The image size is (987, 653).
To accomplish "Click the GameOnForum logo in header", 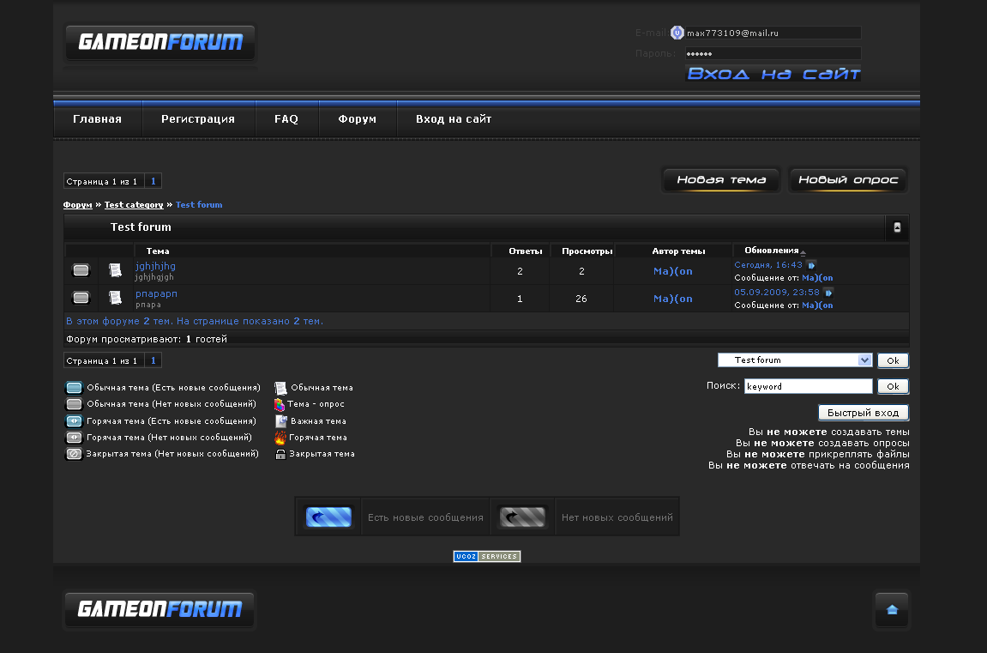I will 160,42.
